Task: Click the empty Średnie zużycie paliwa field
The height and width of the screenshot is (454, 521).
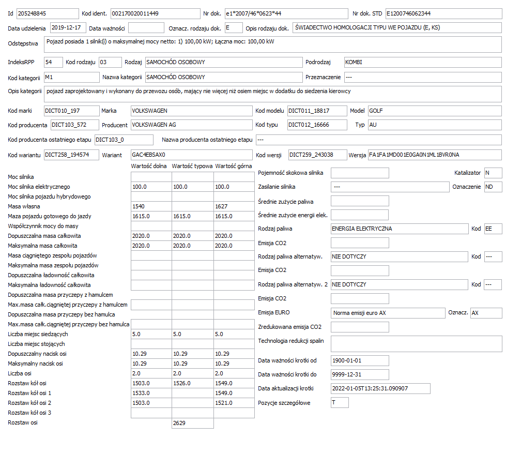Action: 360,201
